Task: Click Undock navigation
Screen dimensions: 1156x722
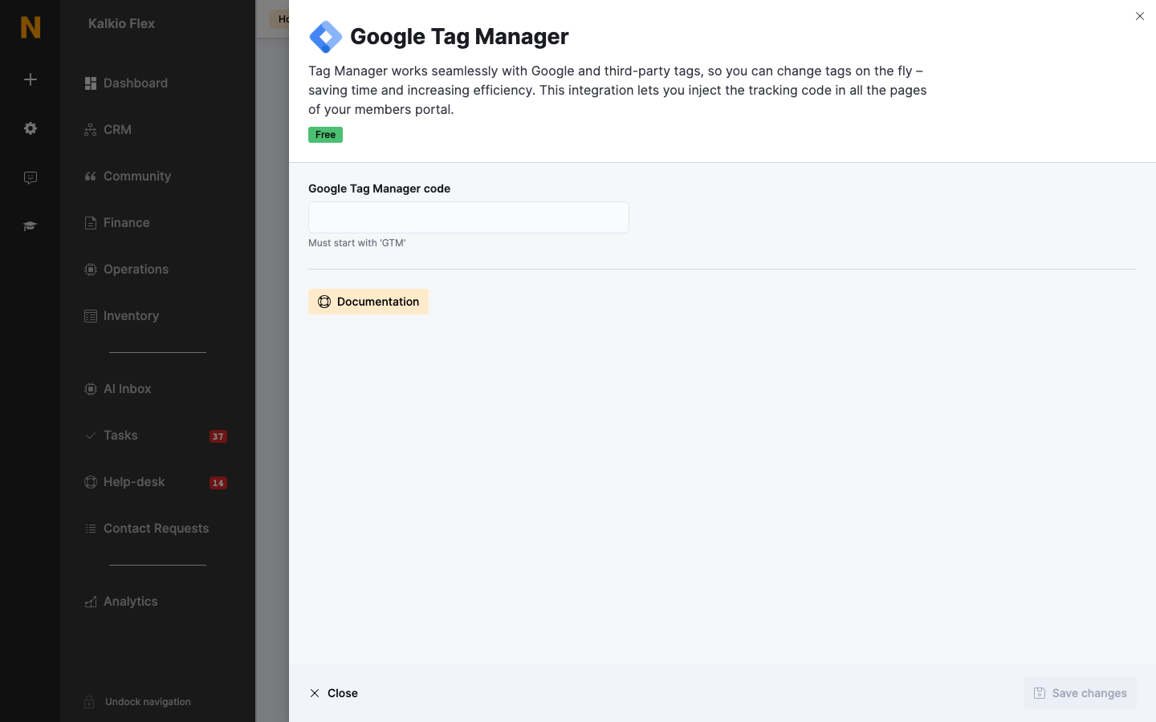Action: [148, 702]
